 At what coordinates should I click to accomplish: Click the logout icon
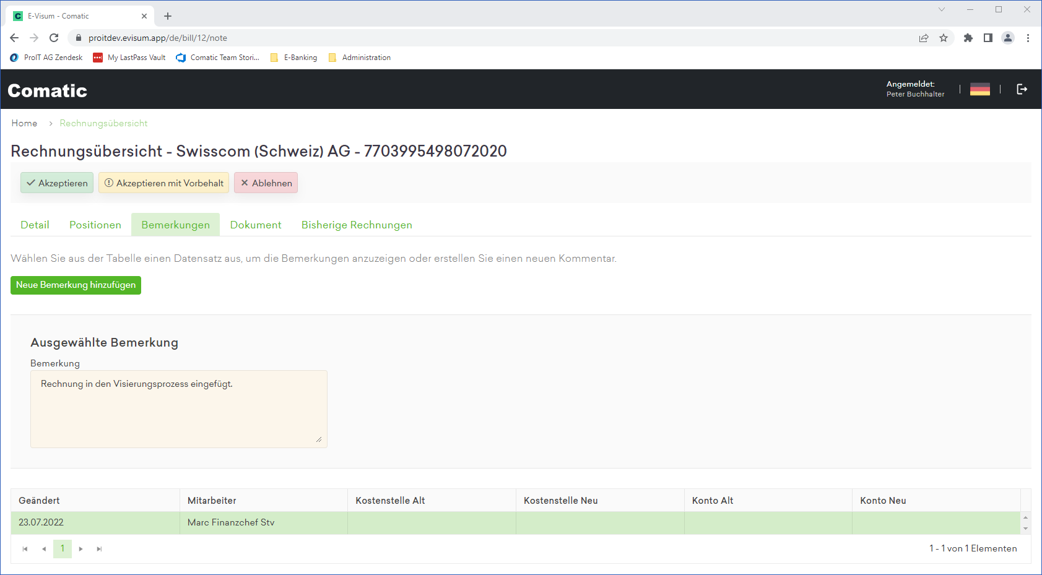click(x=1022, y=89)
